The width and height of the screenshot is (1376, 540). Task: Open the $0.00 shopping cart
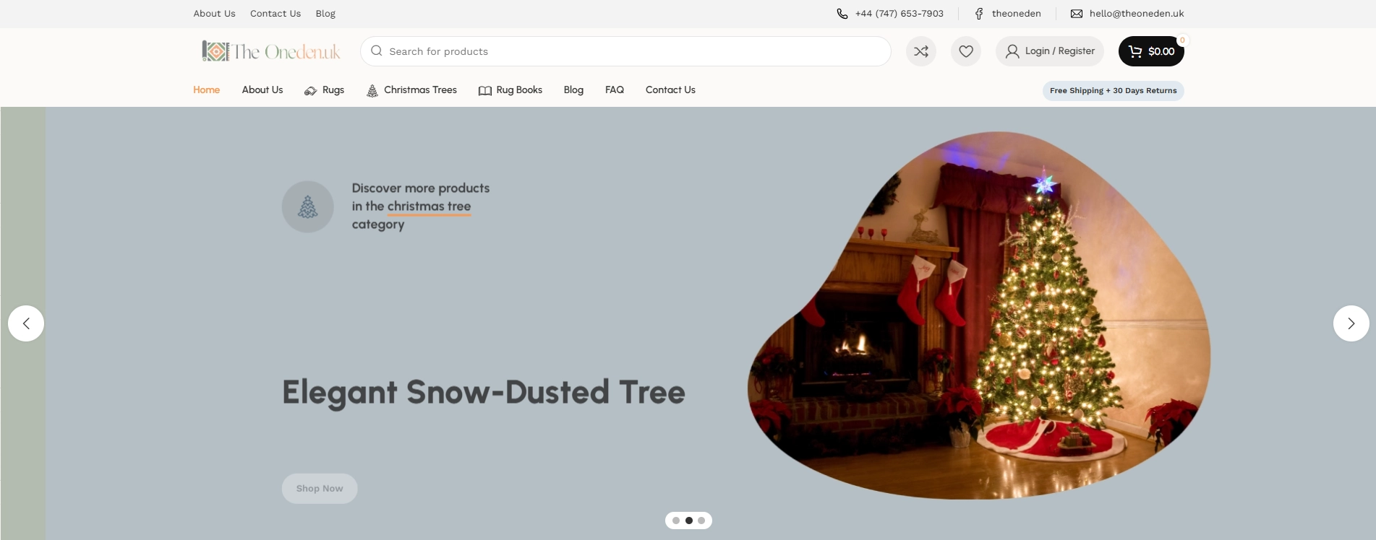click(x=1151, y=51)
